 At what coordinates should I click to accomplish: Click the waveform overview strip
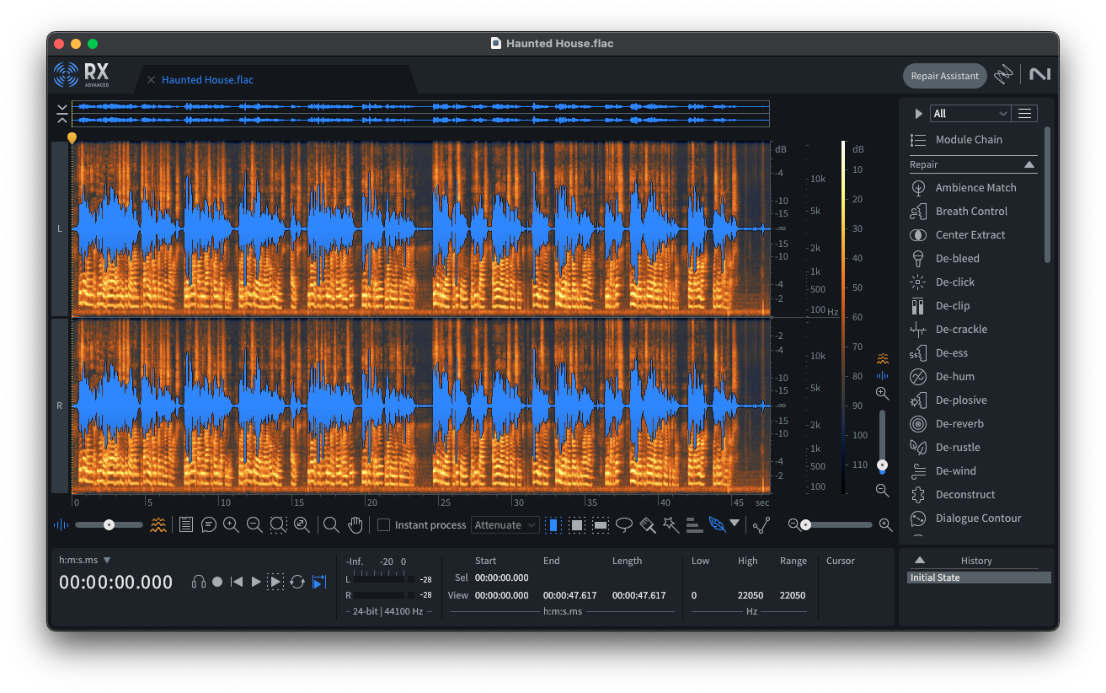pos(419,114)
